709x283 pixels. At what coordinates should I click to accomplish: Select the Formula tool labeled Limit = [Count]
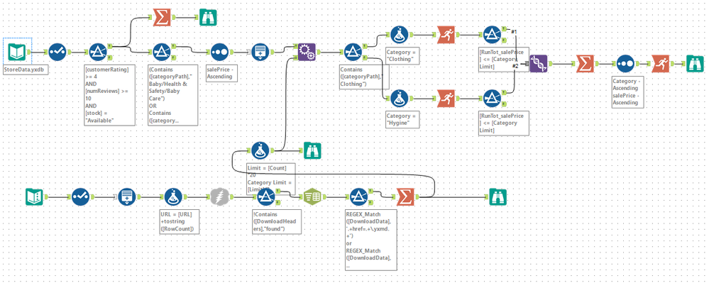click(260, 150)
